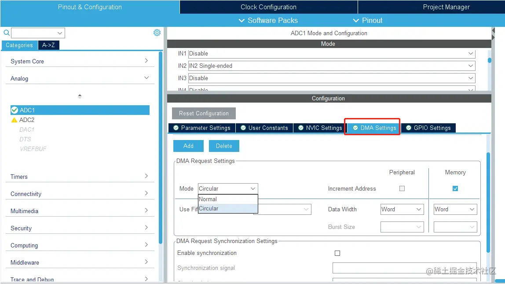The image size is (505, 284).
Task: Click the Parameter Settings tab check icon
Action: pyautogui.click(x=176, y=128)
